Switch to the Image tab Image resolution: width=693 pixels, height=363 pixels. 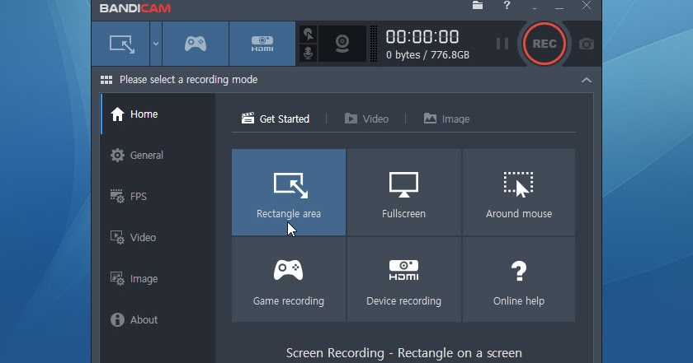click(446, 119)
